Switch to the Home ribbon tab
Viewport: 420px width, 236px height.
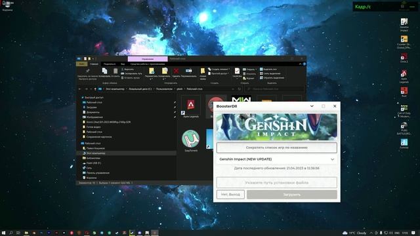(94, 64)
